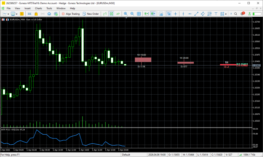The width and height of the screenshot is (263, 157).
Task: Draw an equidistant channel object
Action: (x=203, y=14)
